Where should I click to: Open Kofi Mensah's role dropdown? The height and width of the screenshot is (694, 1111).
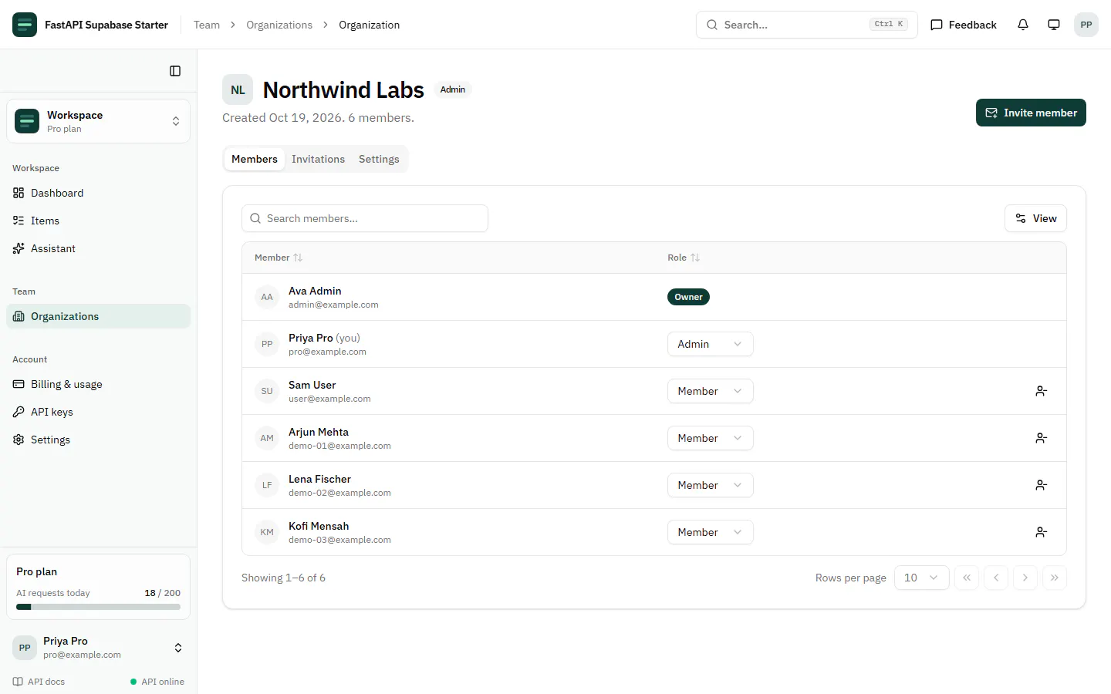point(710,532)
